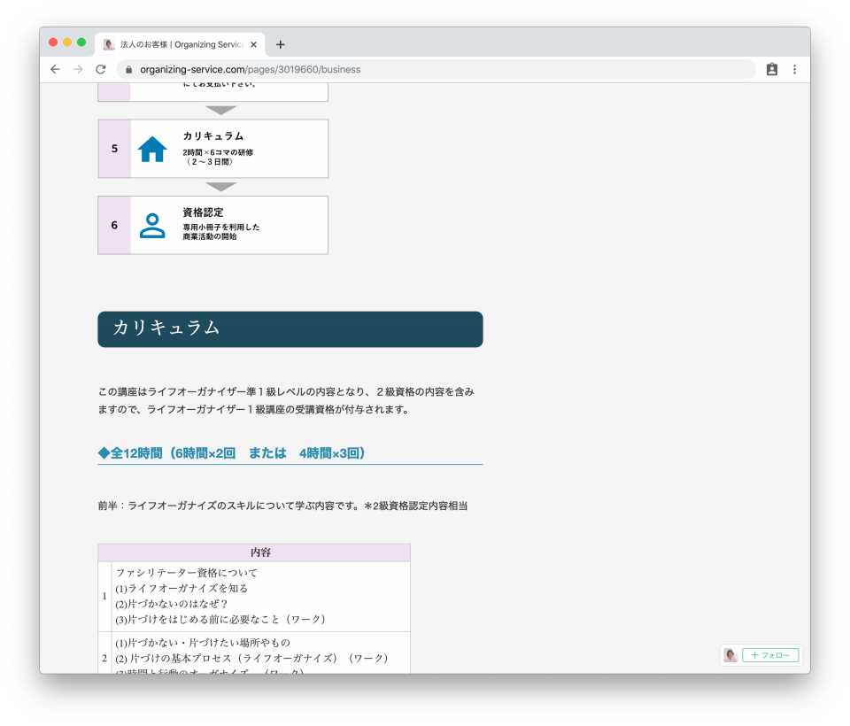Select the 法人のお客様 browser tab
The image size is (850, 726).
pyautogui.click(x=181, y=44)
